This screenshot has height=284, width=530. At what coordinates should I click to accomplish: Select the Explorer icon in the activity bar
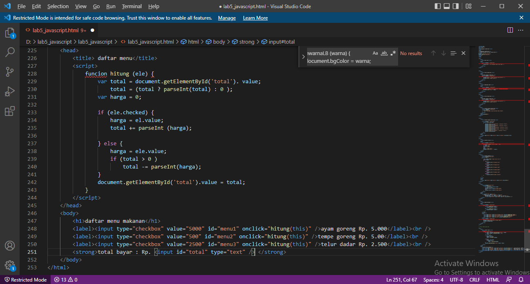[10, 33]
